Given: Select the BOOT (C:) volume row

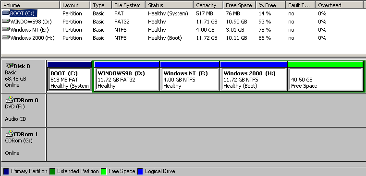Looking at the screenshot, I should click(183, 13).
